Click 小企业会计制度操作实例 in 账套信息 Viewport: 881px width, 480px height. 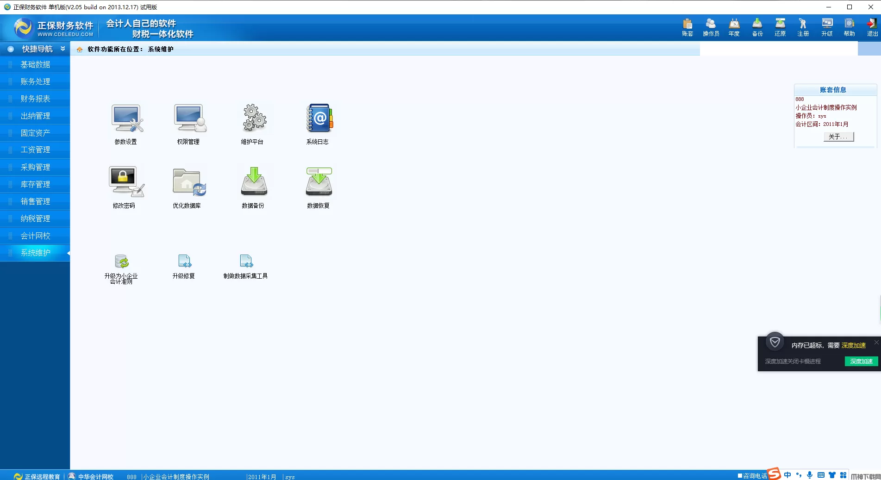(826, 107)
